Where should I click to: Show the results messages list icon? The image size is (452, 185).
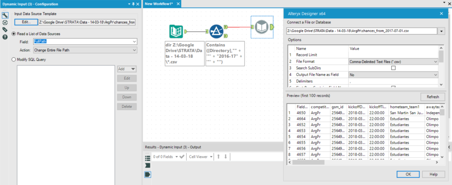coord(148,158)
